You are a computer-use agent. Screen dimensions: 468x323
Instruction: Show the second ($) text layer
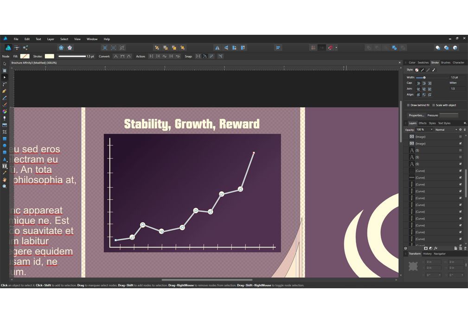pos(461,157)
